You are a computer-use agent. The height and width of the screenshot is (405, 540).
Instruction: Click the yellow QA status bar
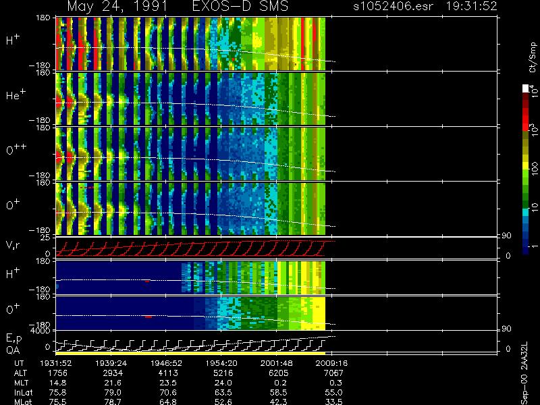[190, 353]
